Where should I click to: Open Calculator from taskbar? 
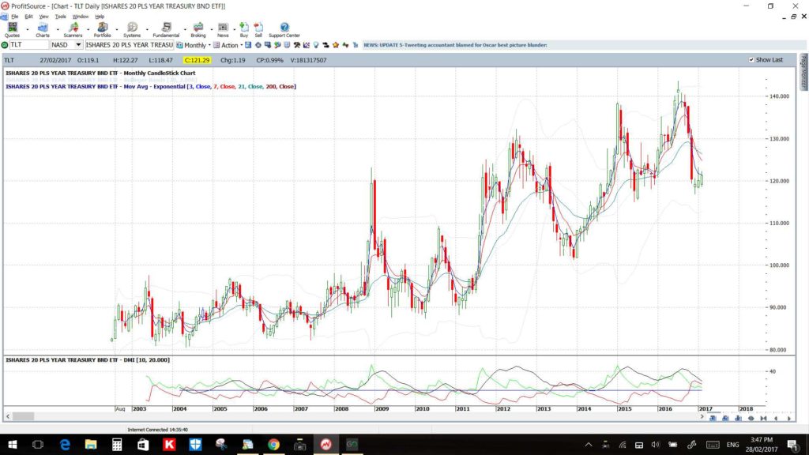[x=117, y=445]
